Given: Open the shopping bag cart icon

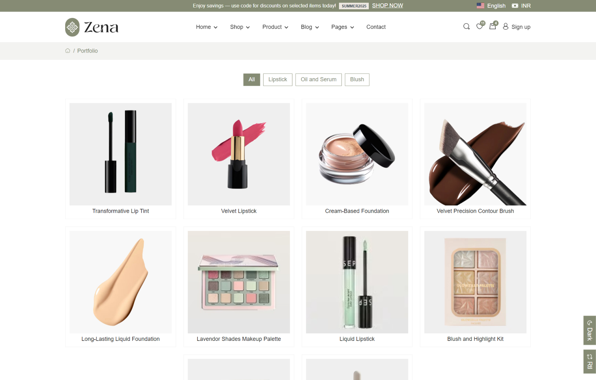Looking at the screenshot, I should [x=492, y=26].
